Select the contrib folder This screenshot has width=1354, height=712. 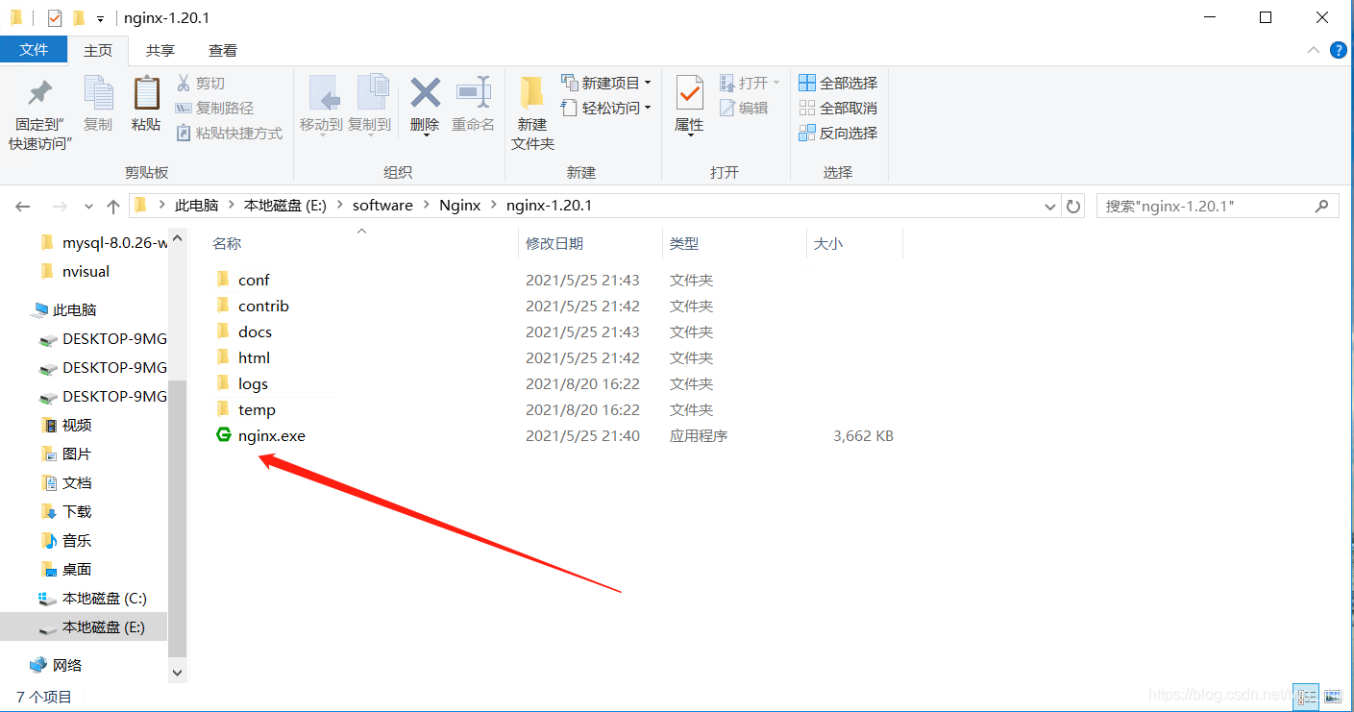263,307
